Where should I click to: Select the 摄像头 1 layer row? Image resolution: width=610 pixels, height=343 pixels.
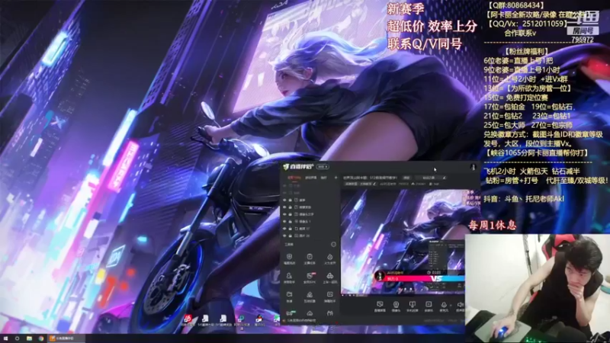coord(310,221)
